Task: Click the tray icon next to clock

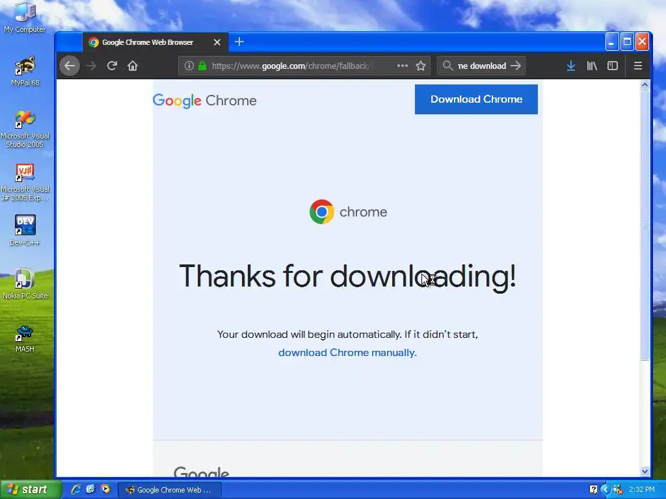Action: click(x=617, y=489)
